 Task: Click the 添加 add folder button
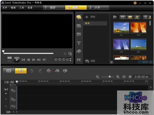click(x=90, y=17)
